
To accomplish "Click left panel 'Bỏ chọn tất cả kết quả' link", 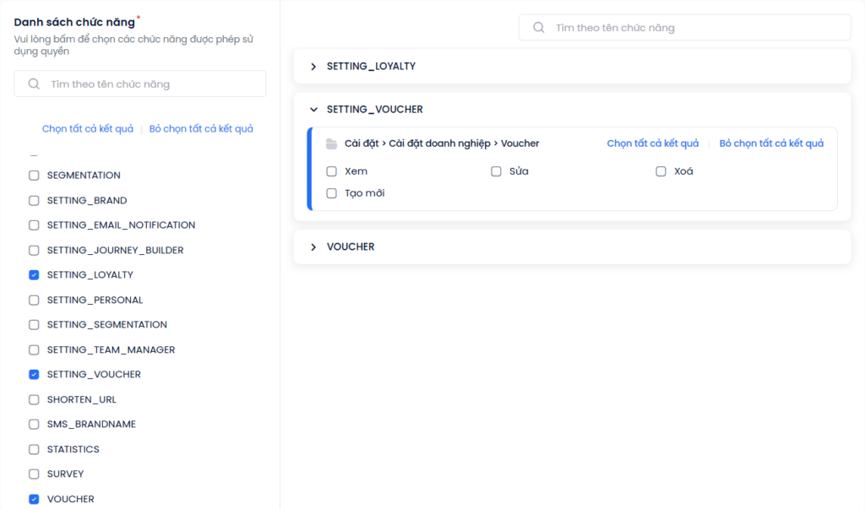I will (x=201, y=129).
